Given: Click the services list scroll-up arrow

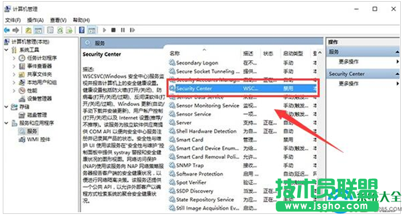Looking at the screenshot, I should [319, 53].
